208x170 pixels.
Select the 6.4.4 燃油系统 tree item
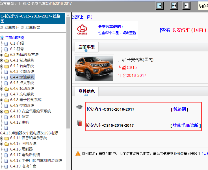pyautogui.click(x=22, y=77)
